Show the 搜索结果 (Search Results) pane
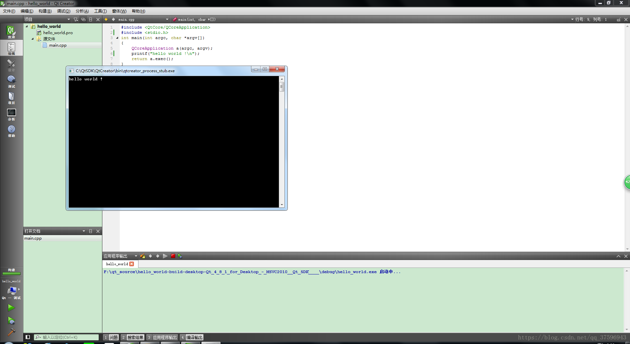This screenshot has height=344, width=630. (133, 337)
